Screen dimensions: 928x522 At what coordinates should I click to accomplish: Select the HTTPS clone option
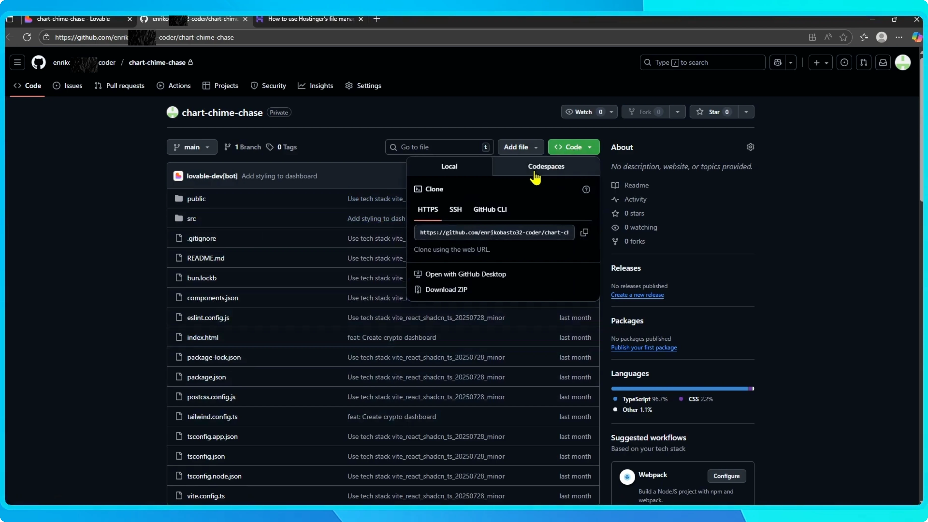click(x=428, y=209)
